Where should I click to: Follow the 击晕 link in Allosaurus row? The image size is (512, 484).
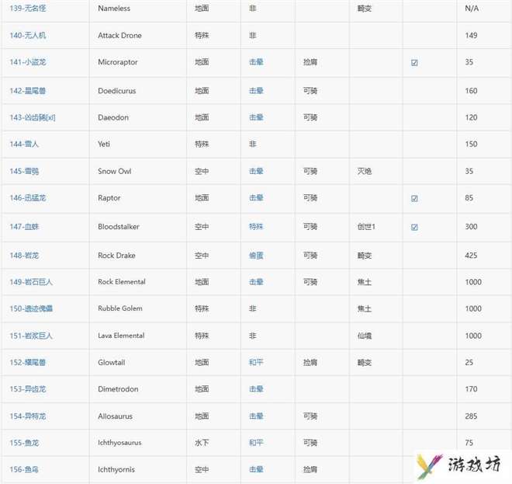pyautogui.click(x=256, y=416)
